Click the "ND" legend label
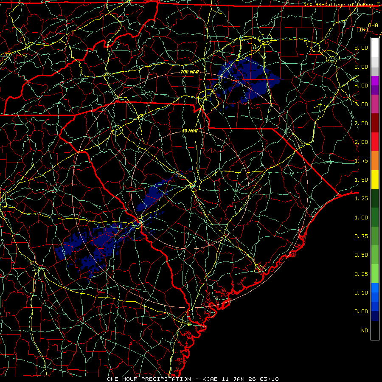 click(365, 331)
